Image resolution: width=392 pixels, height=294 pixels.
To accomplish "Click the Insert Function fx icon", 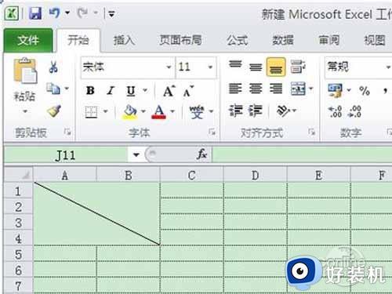I will (x=202, y=154).
